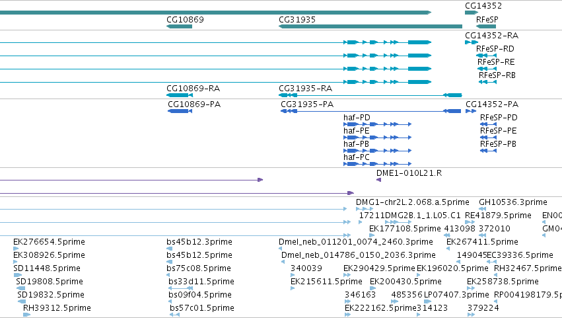
Task: Select the CG31935 gene label
Action: (x=297, y=20)
